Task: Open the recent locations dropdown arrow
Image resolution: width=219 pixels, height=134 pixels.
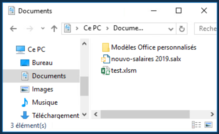Action: coord(43,29)
